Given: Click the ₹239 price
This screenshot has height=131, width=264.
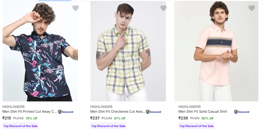Looking at the screenshot, I should click(183, 118).
